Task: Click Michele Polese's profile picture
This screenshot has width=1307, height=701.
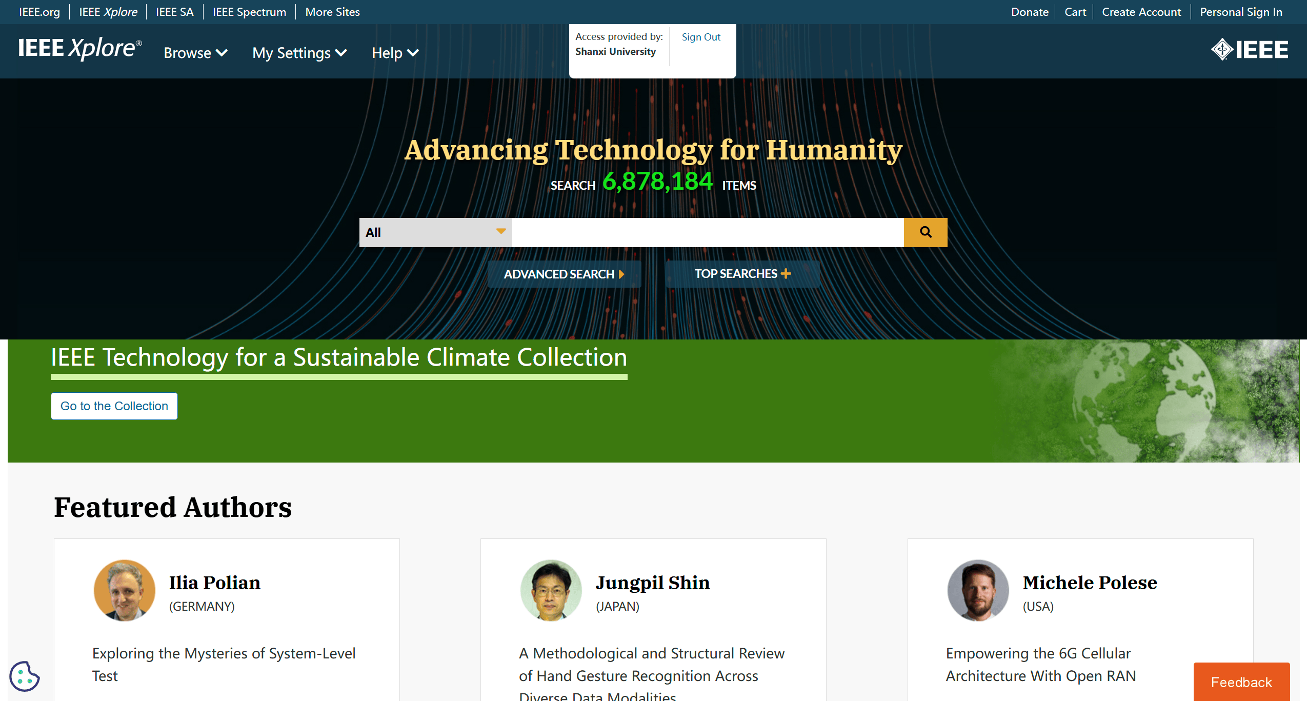Action: [978, 590]
